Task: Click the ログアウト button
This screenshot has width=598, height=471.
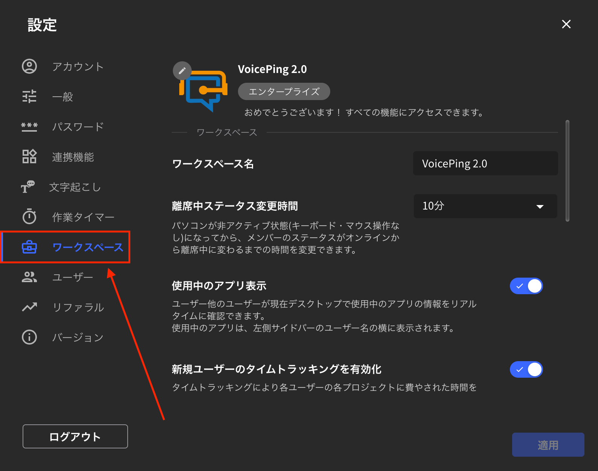Action: [75, 436]
